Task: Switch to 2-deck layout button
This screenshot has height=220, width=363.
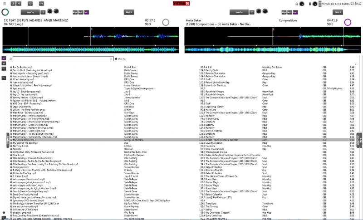Action: coord(13,4)
